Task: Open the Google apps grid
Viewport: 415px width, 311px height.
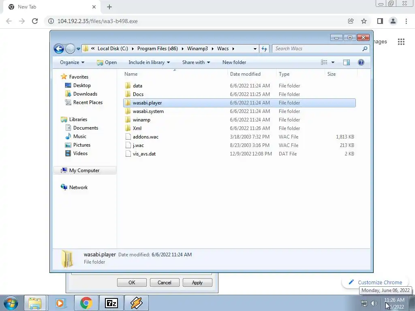Action: (401, 42)
